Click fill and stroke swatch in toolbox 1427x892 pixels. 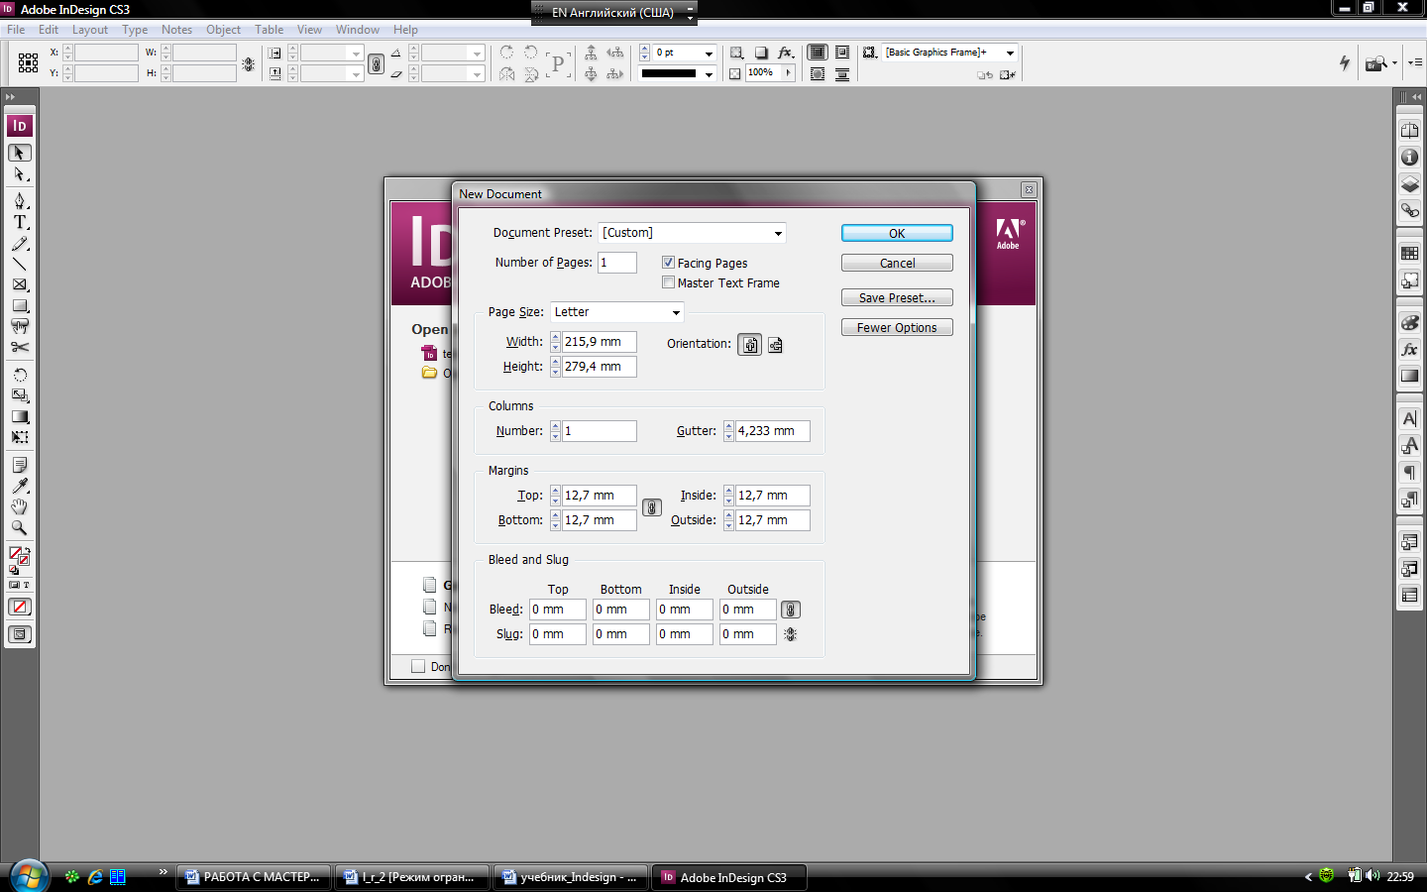[x=19, y=557]
